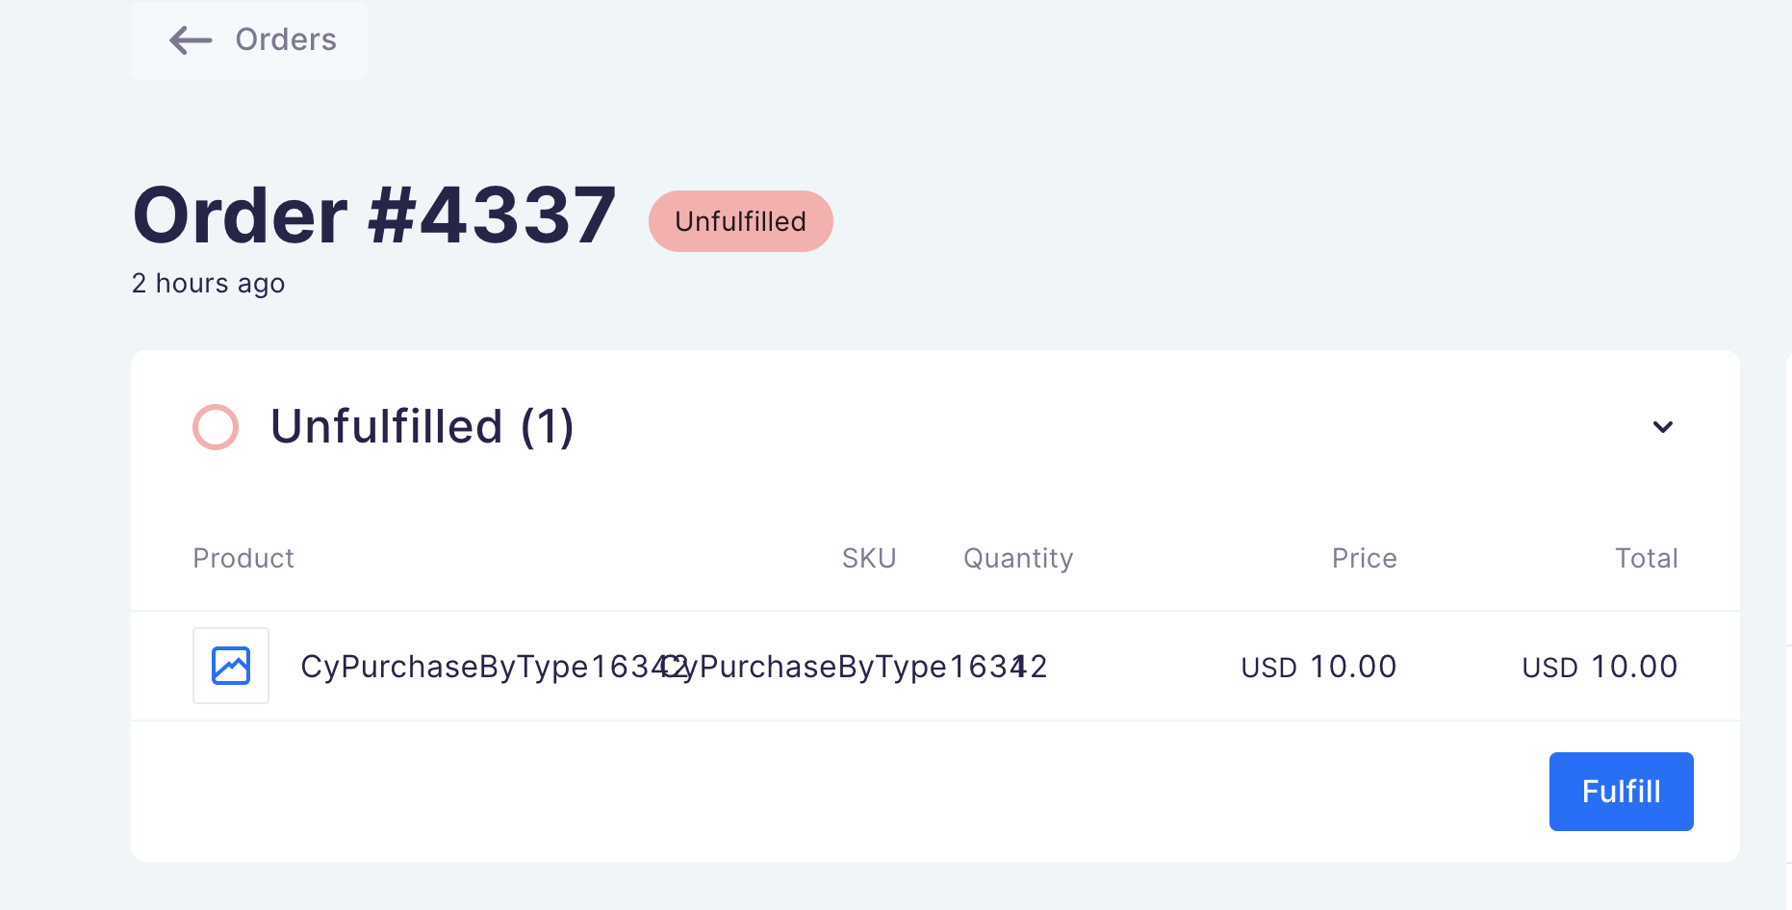Click the Fulfill button
The height and width of the screenshot is (910, 1792).
click(1621, 791)
